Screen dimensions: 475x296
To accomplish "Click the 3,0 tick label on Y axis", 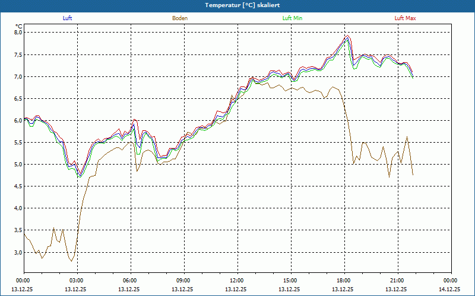I will click(18, 252).
